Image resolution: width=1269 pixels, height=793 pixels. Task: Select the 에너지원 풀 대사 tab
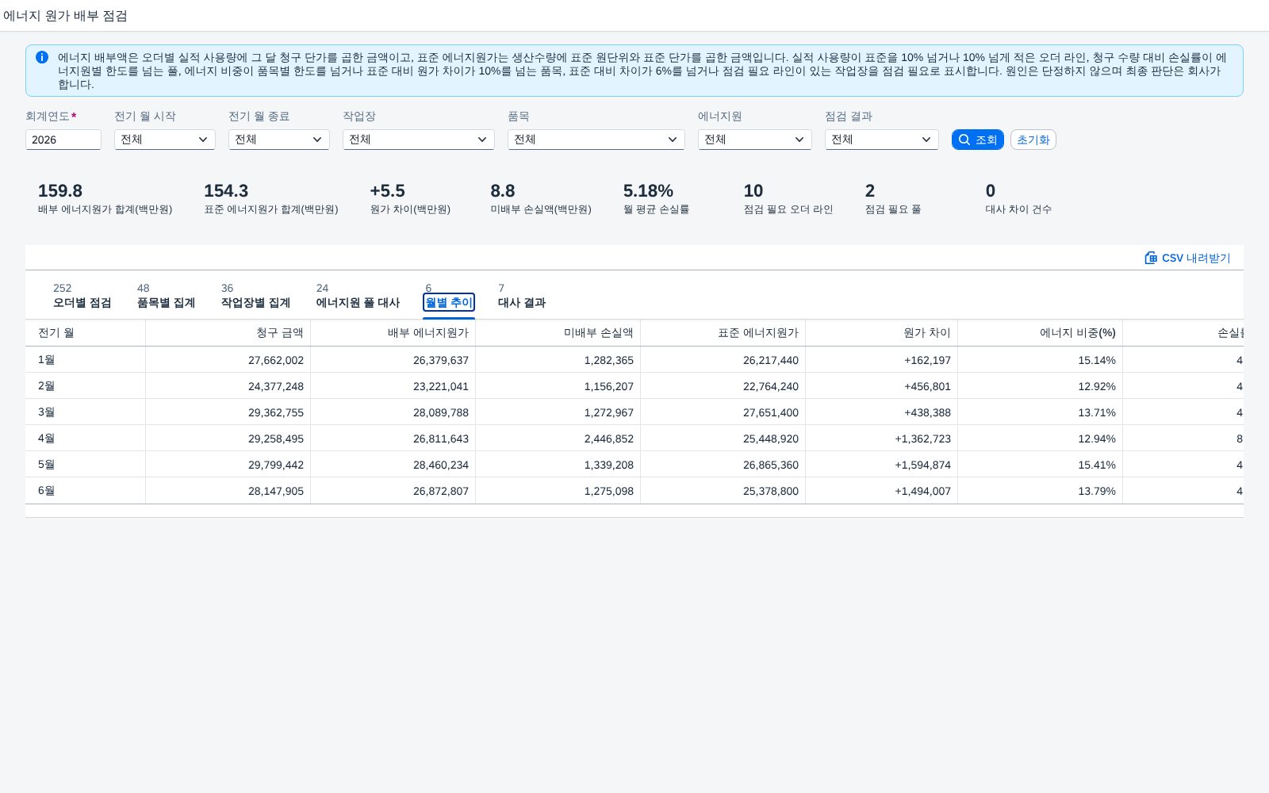click(x=358, y=296)
